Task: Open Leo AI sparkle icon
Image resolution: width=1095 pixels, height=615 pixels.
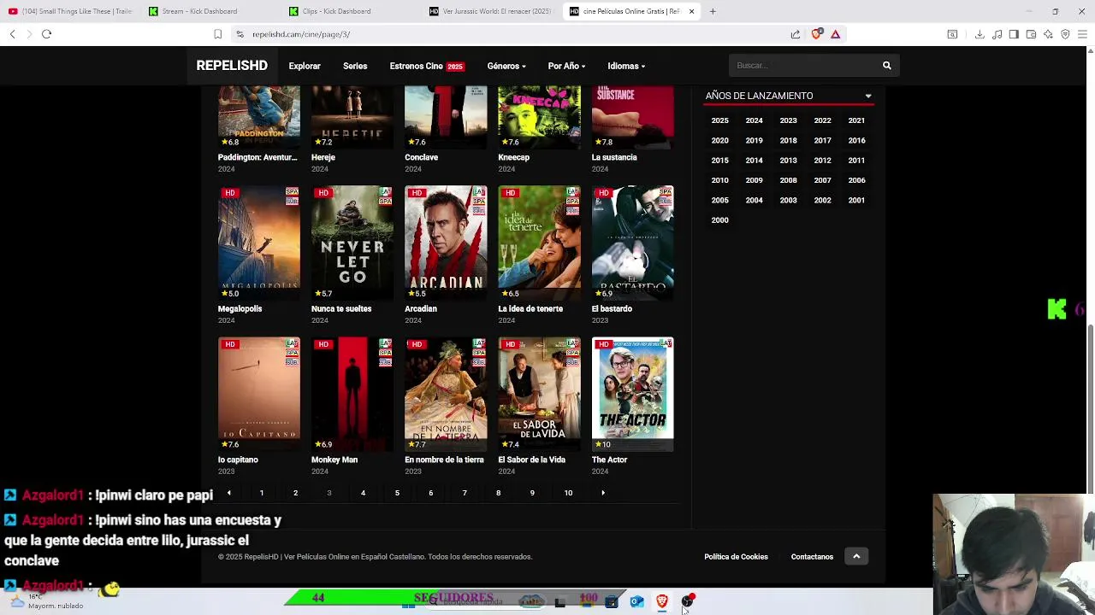Action: (1048, 34)
